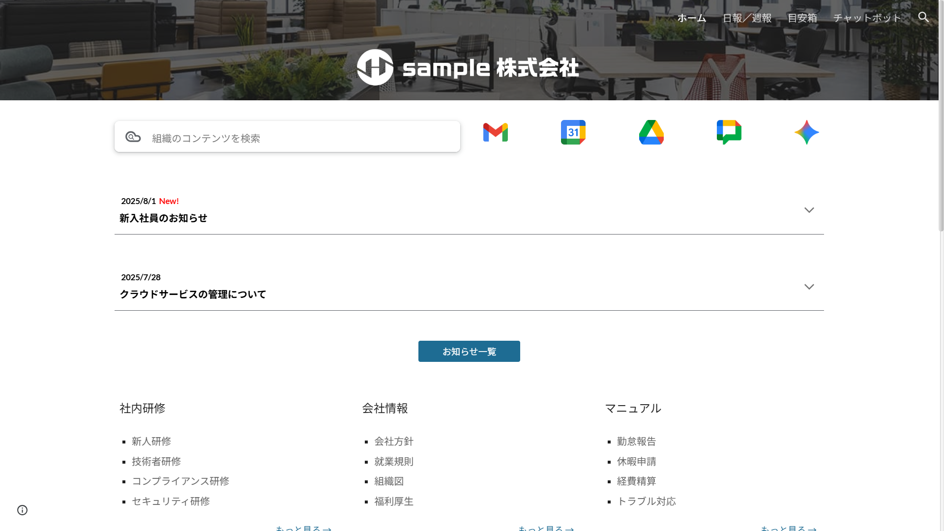Open the トラブル対応 manual link
The height and width of the screenshot is (531, 944).
pyautogui.click(x=647, y=501)
